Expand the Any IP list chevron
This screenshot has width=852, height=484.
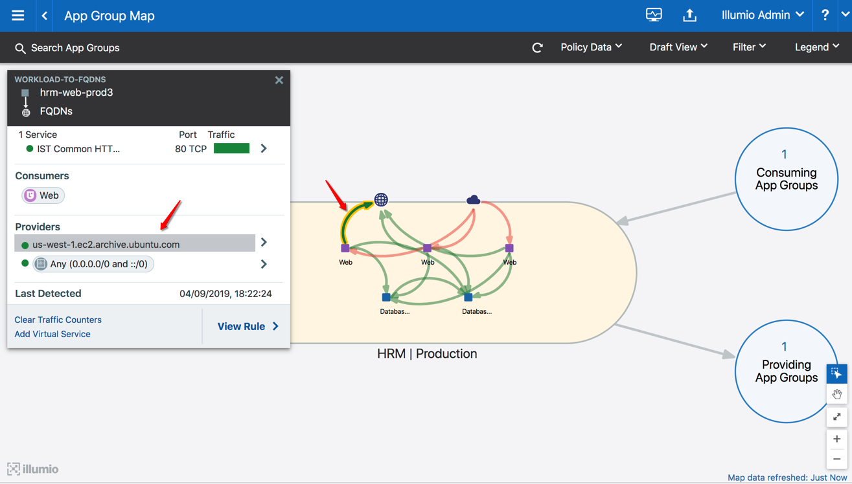pyautogui.click(x=264, y=264)
